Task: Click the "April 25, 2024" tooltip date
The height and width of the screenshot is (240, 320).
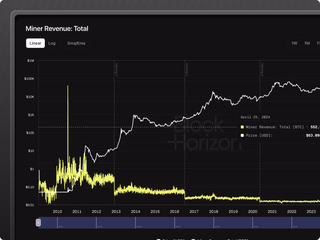Action: point(255,117)
